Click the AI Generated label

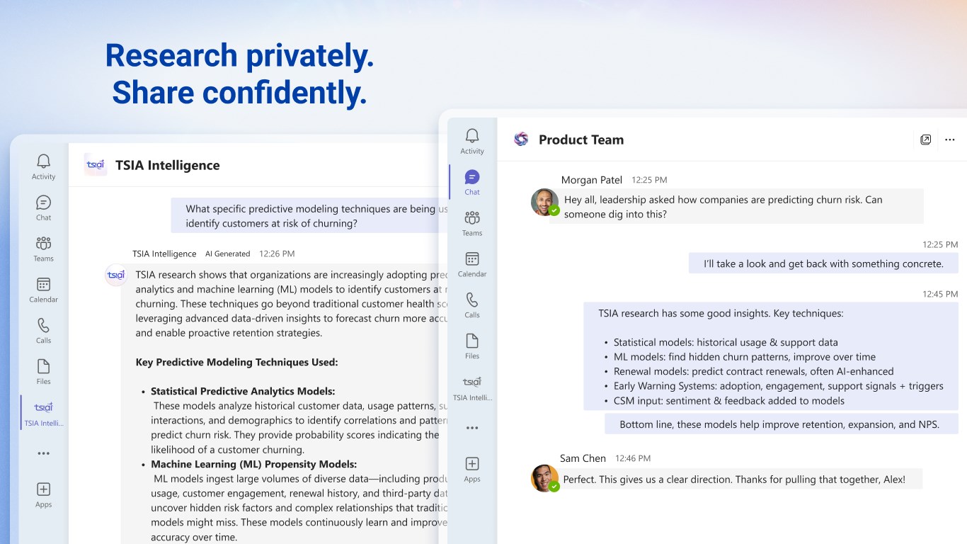pyautogui.click(x=228, y=254)
